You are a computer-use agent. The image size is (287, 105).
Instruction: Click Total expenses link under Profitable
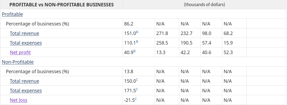coord(26,43)
